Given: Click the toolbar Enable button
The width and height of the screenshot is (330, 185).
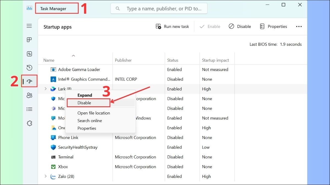Looking at the screenshot, I should pyautogui.click(x=210, y=27).
